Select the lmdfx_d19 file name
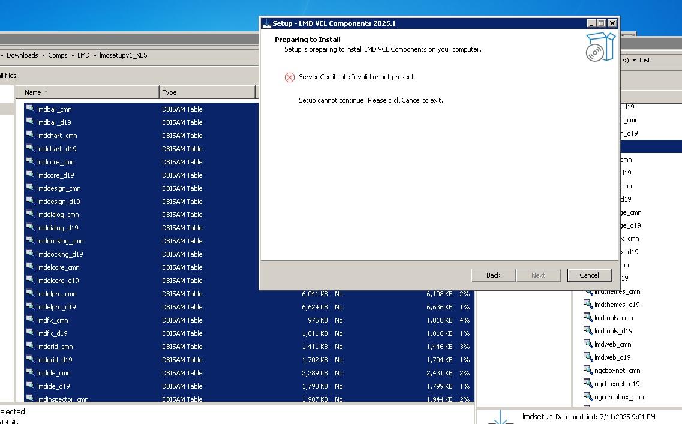The height and width of the screenshot is (424, 682). (x=52, y=333)
